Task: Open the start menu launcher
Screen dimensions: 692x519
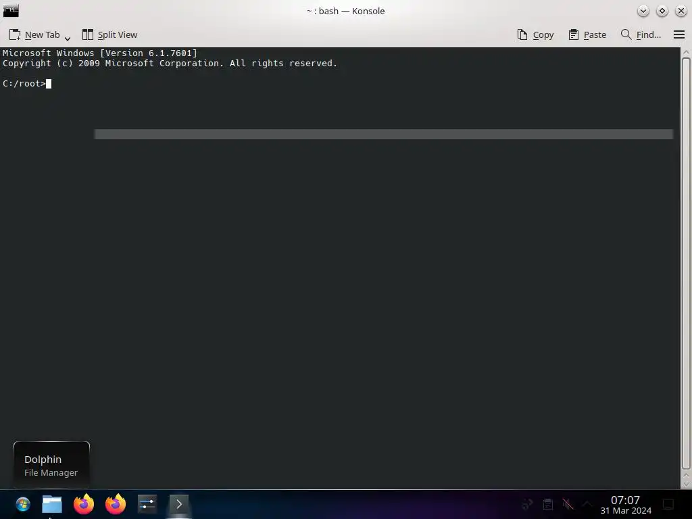Action: click(x=23, y=504)
